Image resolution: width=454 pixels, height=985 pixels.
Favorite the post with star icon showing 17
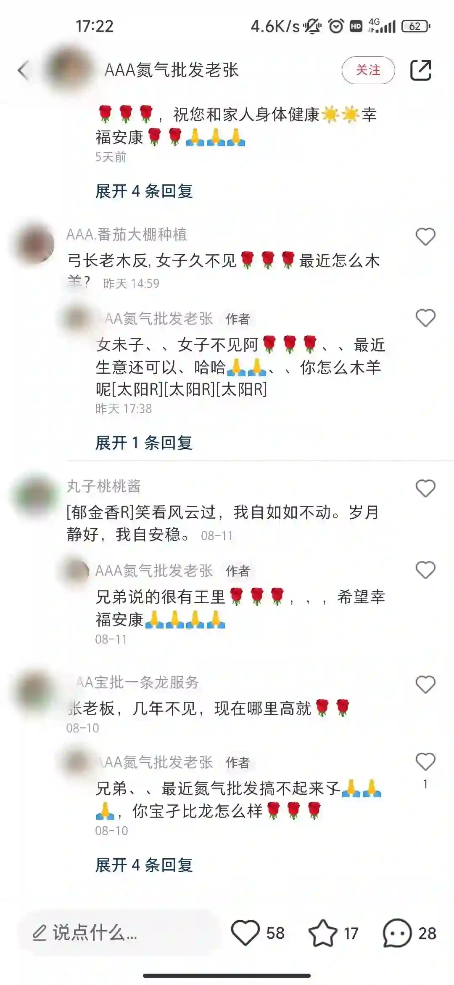(323, 933)
